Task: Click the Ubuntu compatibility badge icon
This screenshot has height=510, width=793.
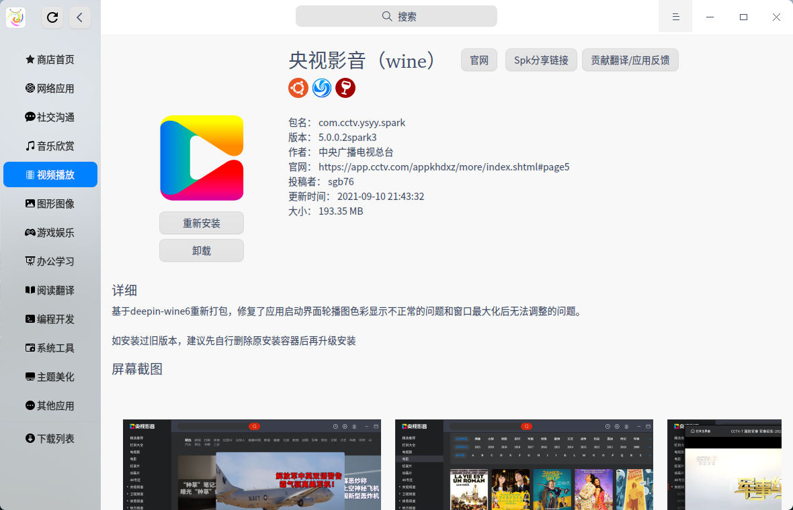Action: pos(298,88)
